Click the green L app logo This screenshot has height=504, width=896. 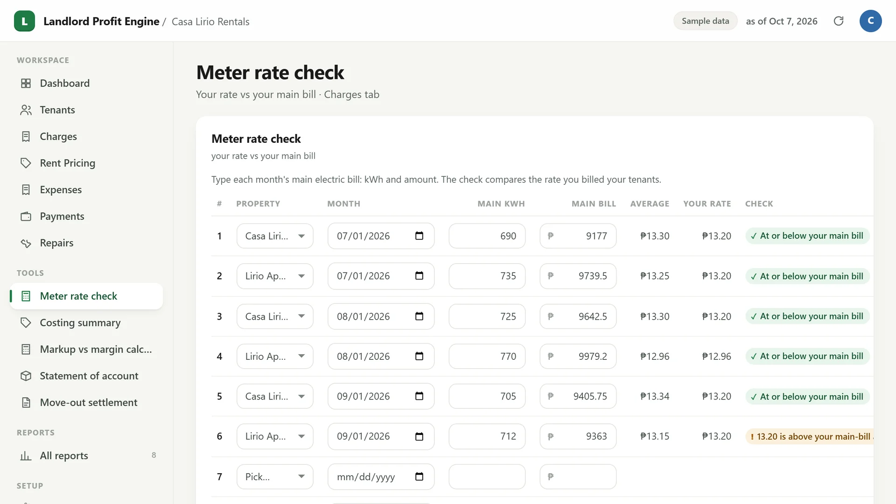[x=24, y=21]
